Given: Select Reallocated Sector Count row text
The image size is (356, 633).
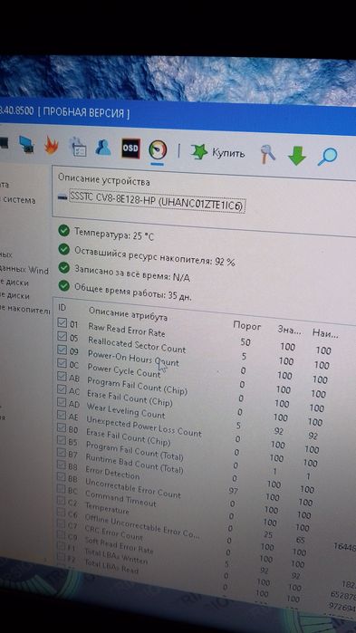Looking at the screenshot, I should point(137,344).
